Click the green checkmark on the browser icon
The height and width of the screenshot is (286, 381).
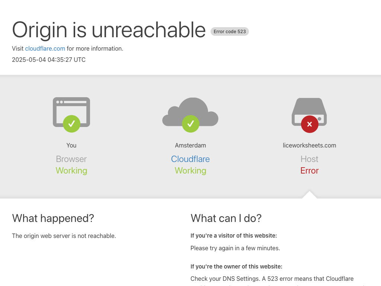click(71, 124)
